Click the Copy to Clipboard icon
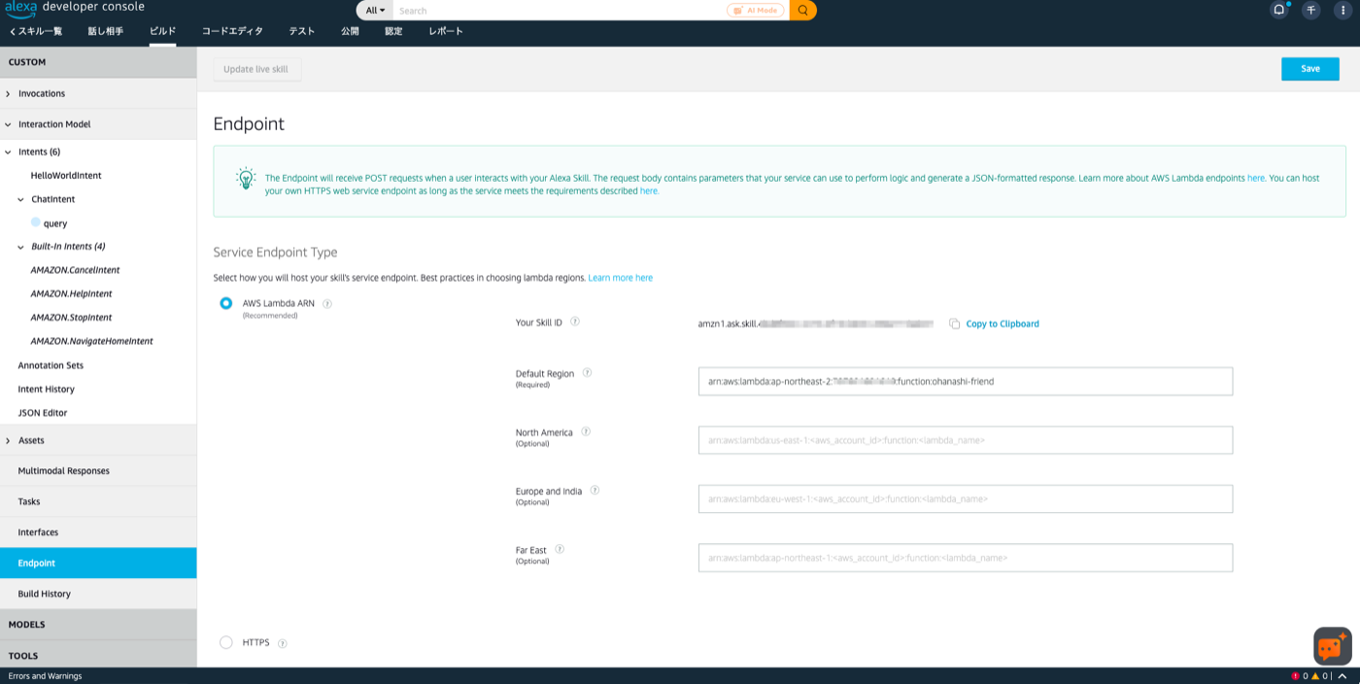Image resolution: width=1360 pixels, height=684 pixels. (954, 324)
